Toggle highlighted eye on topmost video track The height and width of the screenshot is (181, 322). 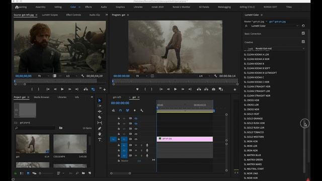136,119
